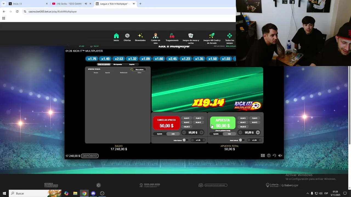Decrease left panel x1.25 auto cashout
The width and height of the screenshot is (351, 197).
[x=193, y=140]
